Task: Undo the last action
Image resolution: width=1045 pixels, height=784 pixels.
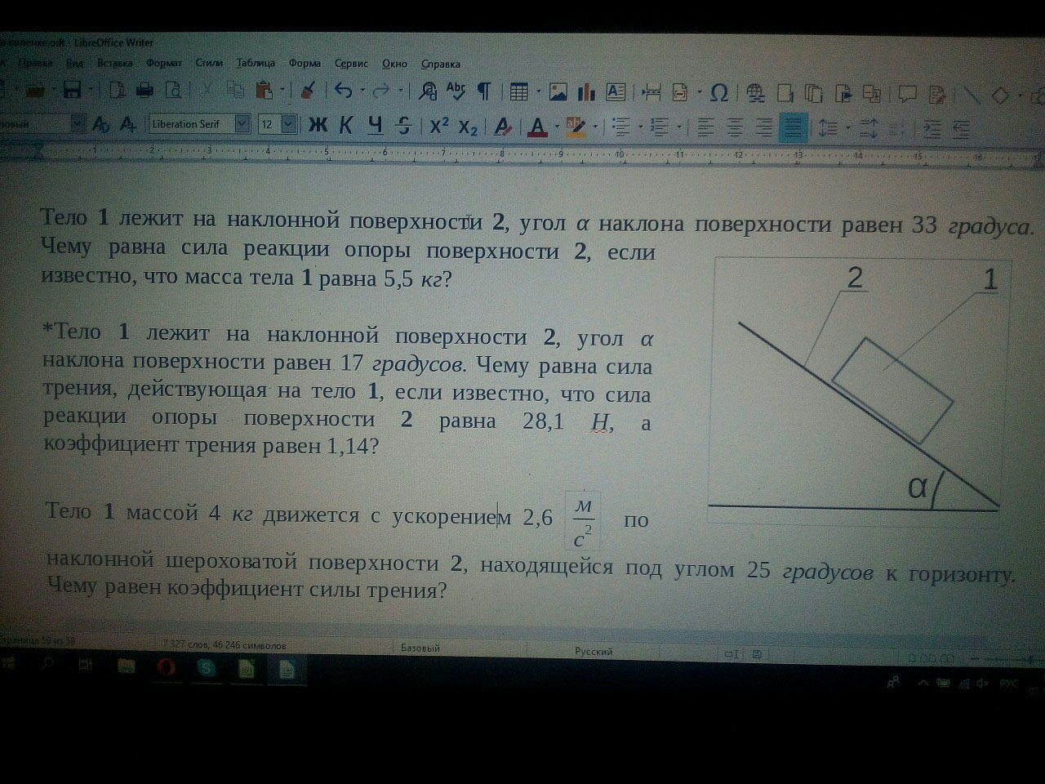Action: [x=344, y=91]
